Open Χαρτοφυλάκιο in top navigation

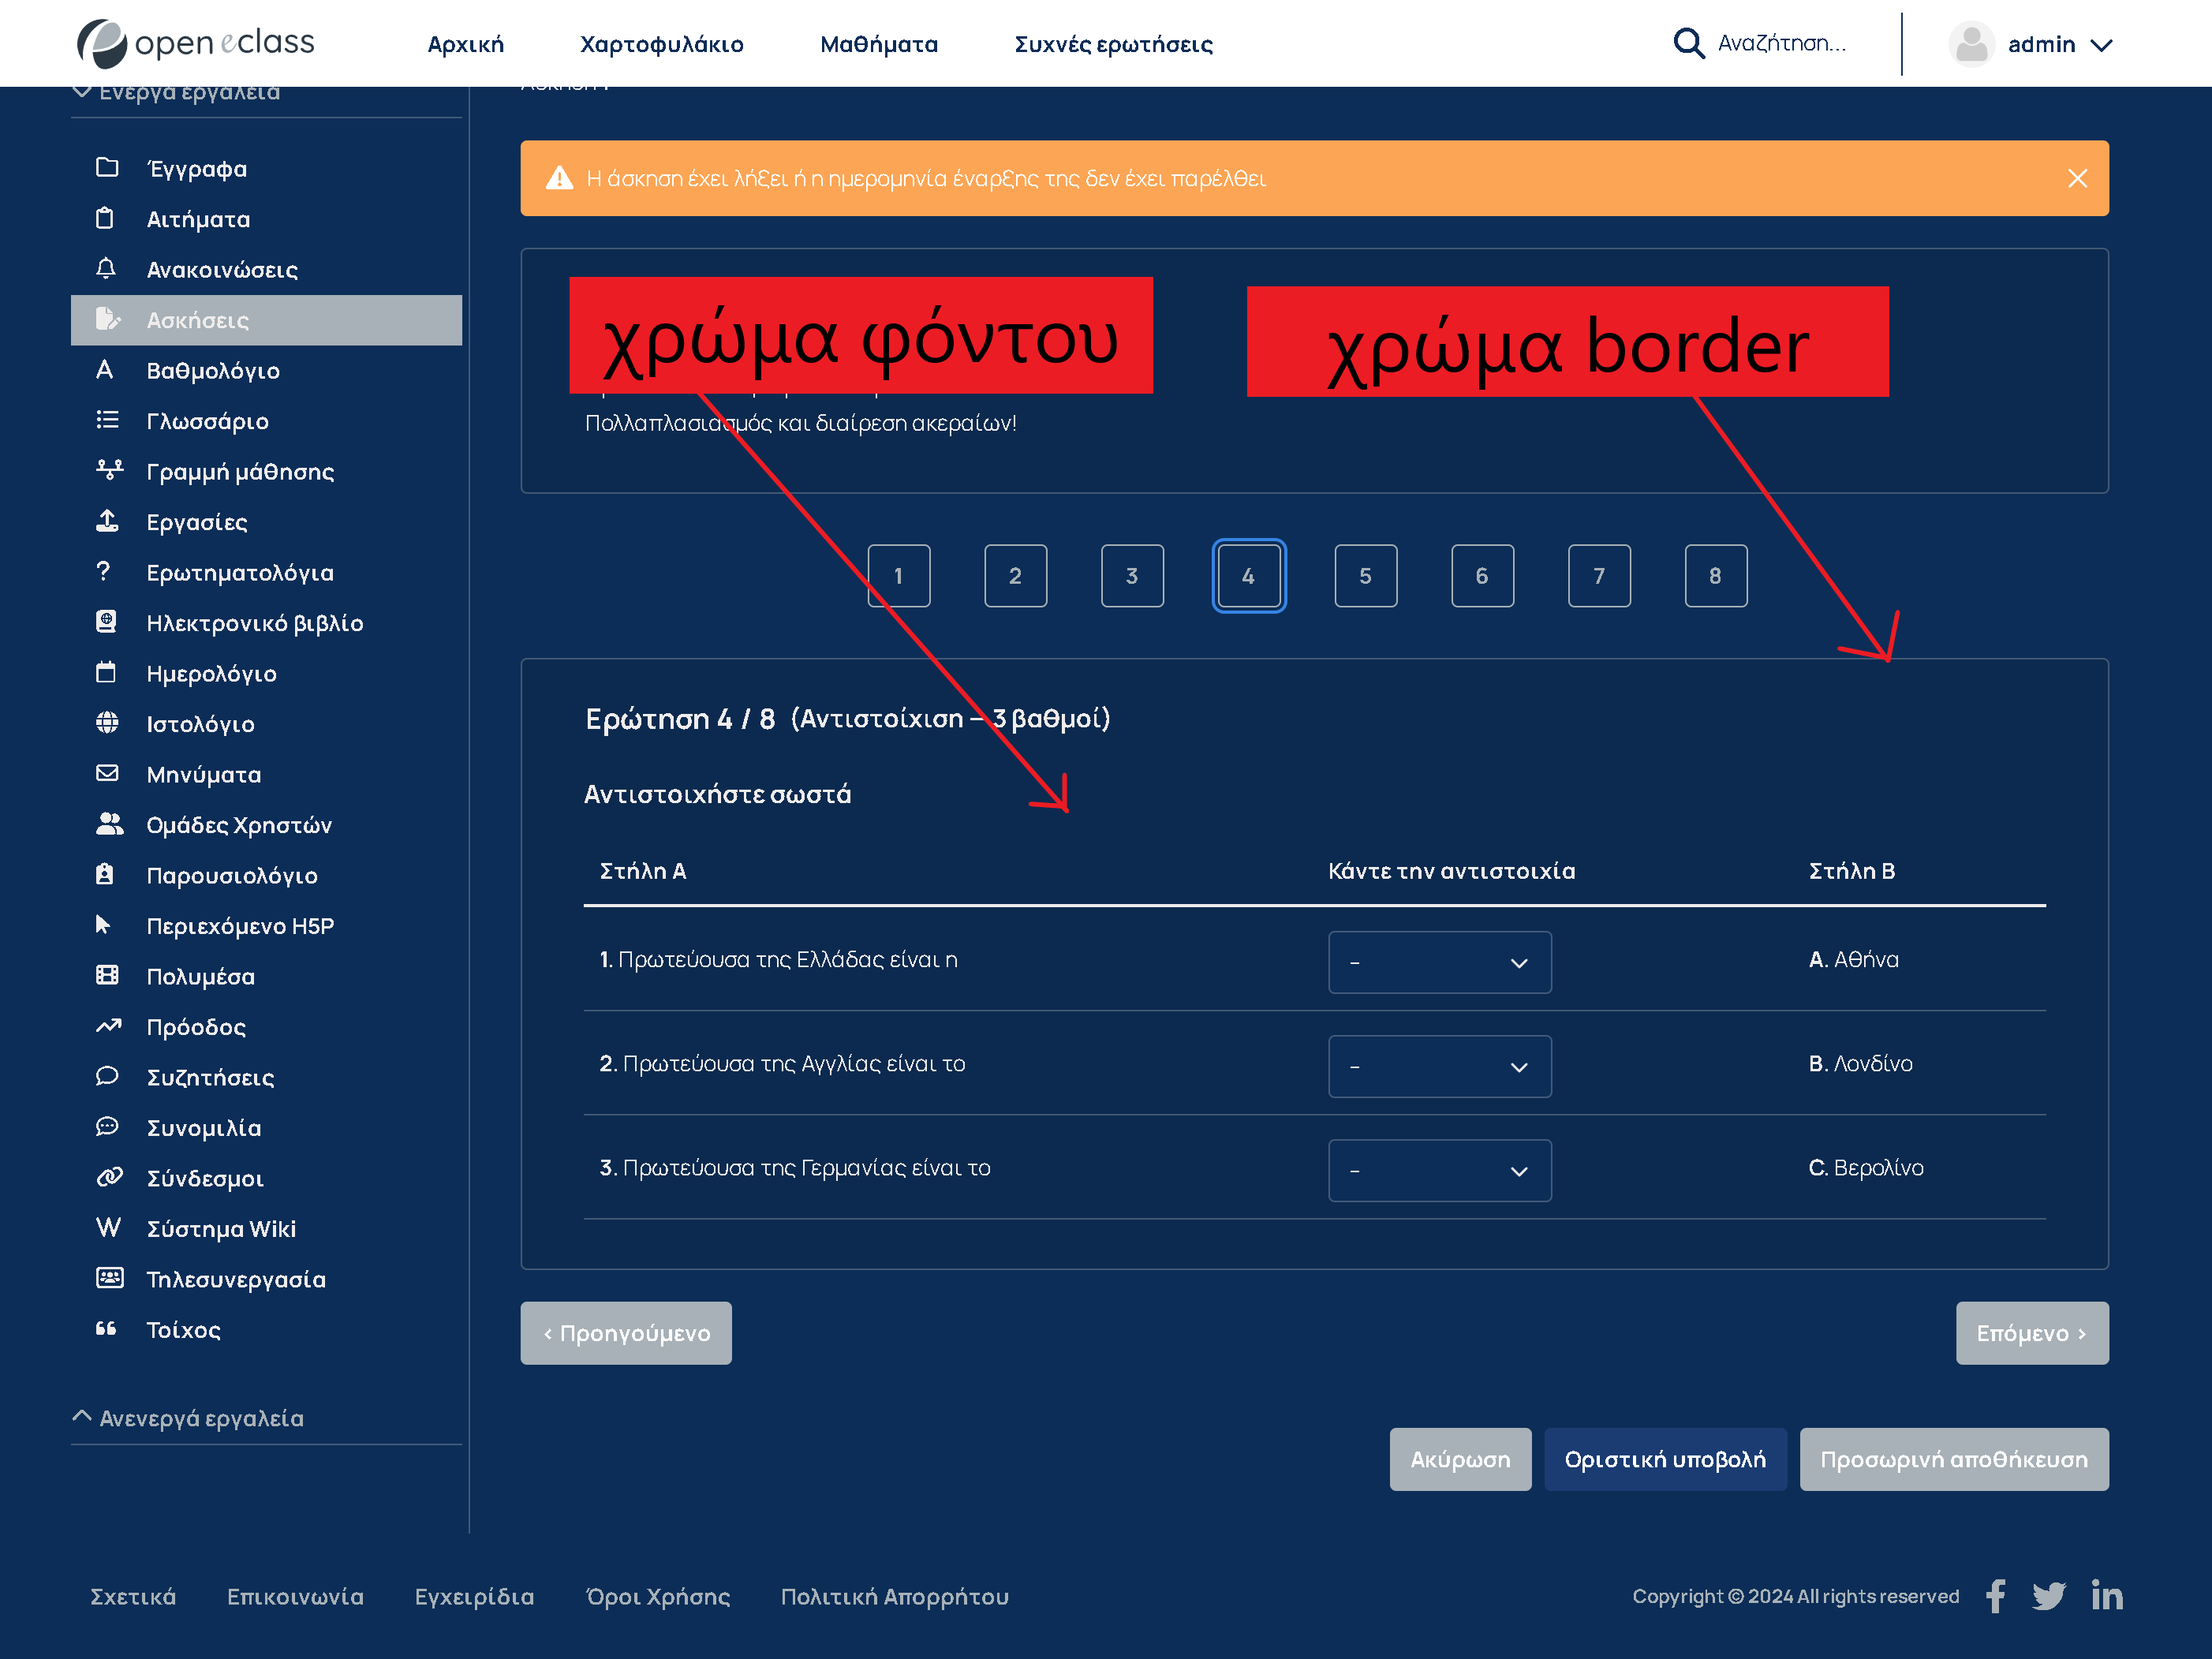[x=661, y=44]
